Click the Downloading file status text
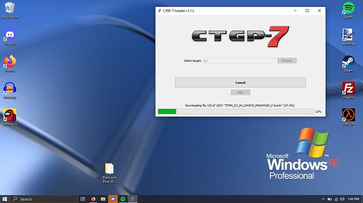363x203 pixels. 239,105
